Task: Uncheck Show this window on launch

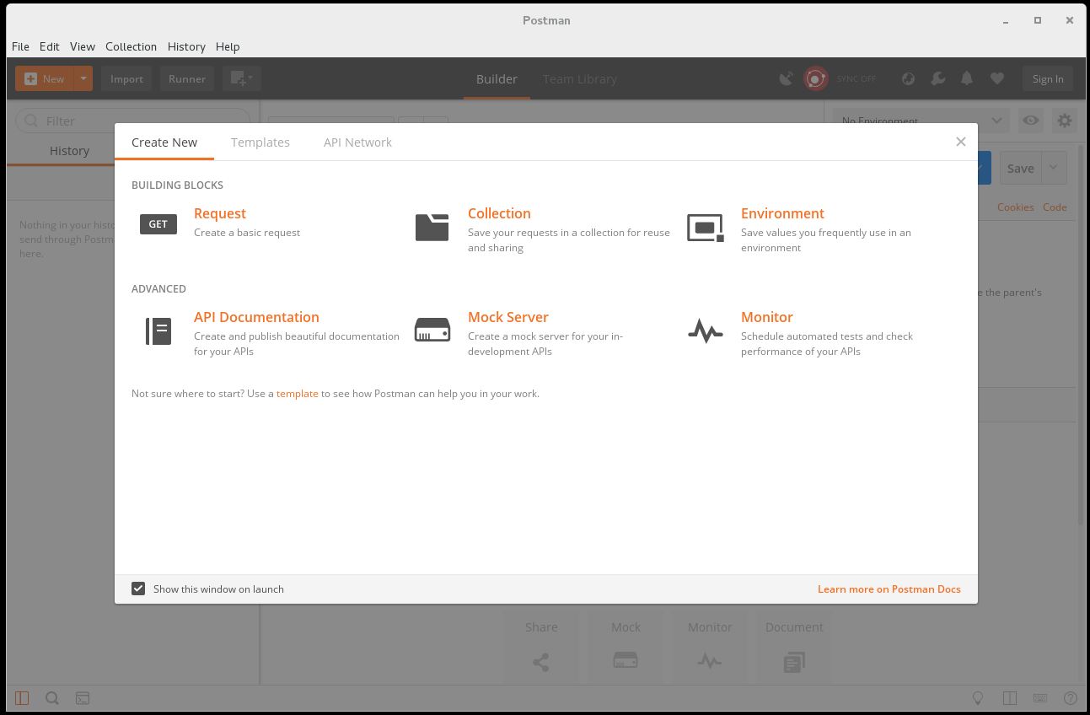Action: (139, 589)
